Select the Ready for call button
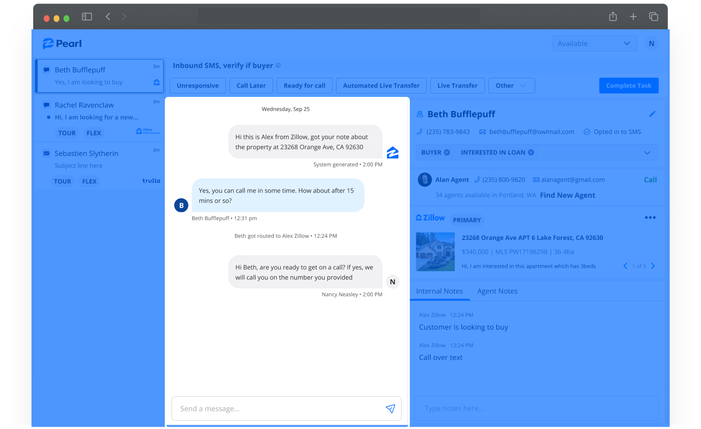 coord(305,86)
